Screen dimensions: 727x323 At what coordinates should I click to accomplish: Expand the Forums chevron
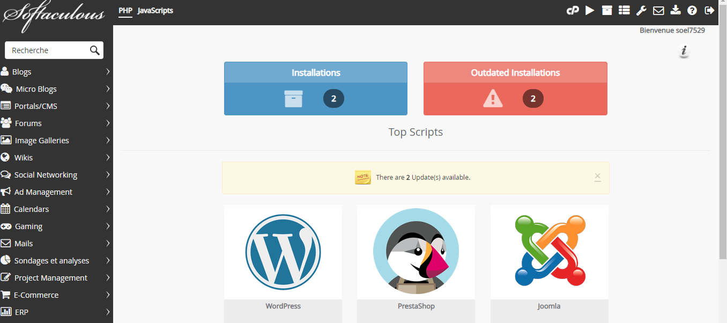tap(108, 123)
